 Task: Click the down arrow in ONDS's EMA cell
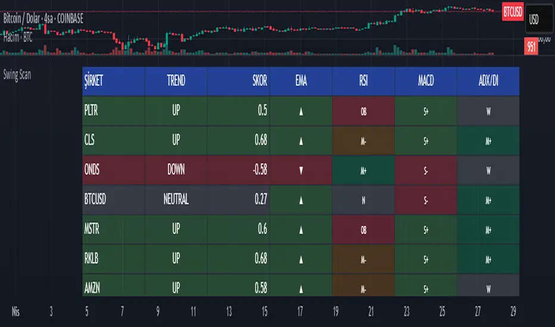[x=301, y=171]
